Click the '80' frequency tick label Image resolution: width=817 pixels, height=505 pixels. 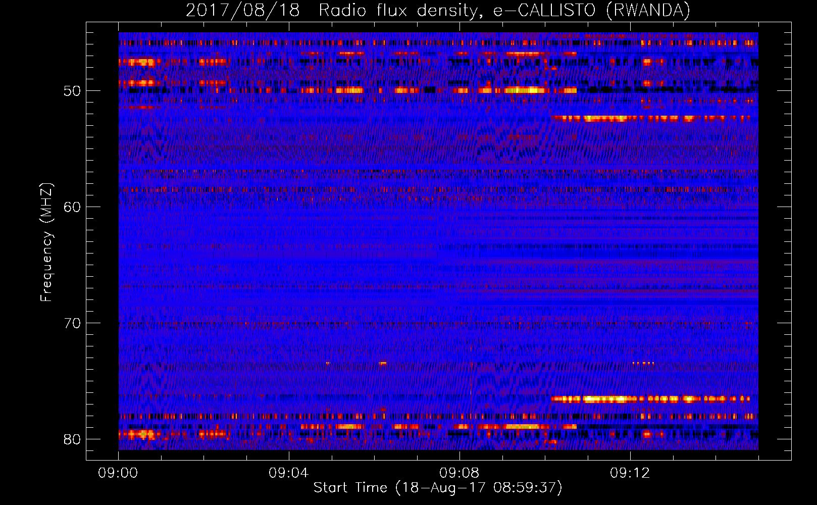pos(72,439)
